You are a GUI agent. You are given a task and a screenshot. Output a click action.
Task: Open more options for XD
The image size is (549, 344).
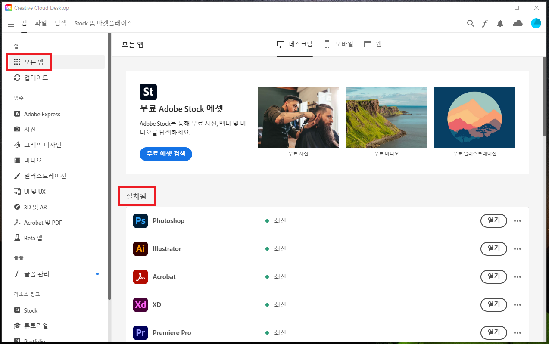coord(518,305)
